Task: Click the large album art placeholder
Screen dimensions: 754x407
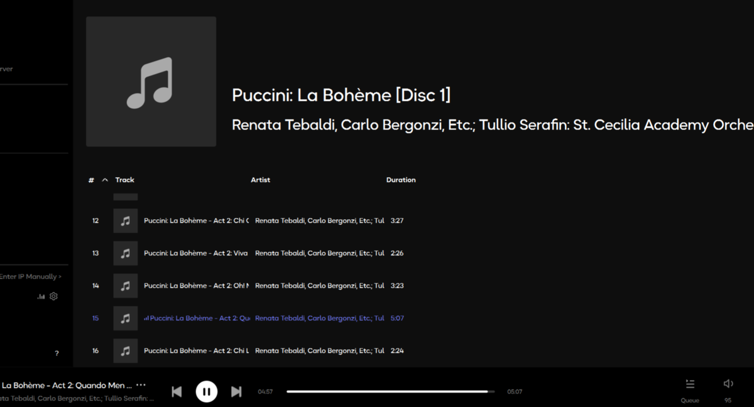Action: [151, 82]
